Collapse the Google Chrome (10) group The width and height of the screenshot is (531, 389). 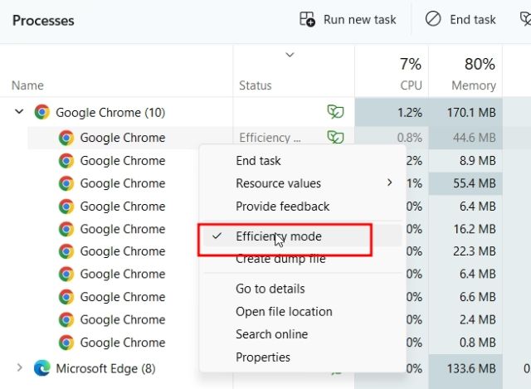[19, 111]
